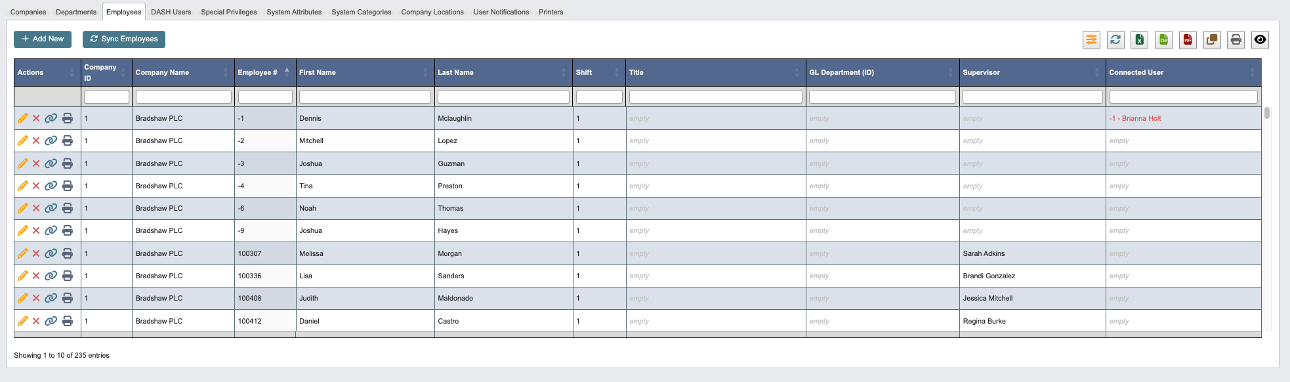Sort by the Shift column header
1290x382 pixels.
599,72
